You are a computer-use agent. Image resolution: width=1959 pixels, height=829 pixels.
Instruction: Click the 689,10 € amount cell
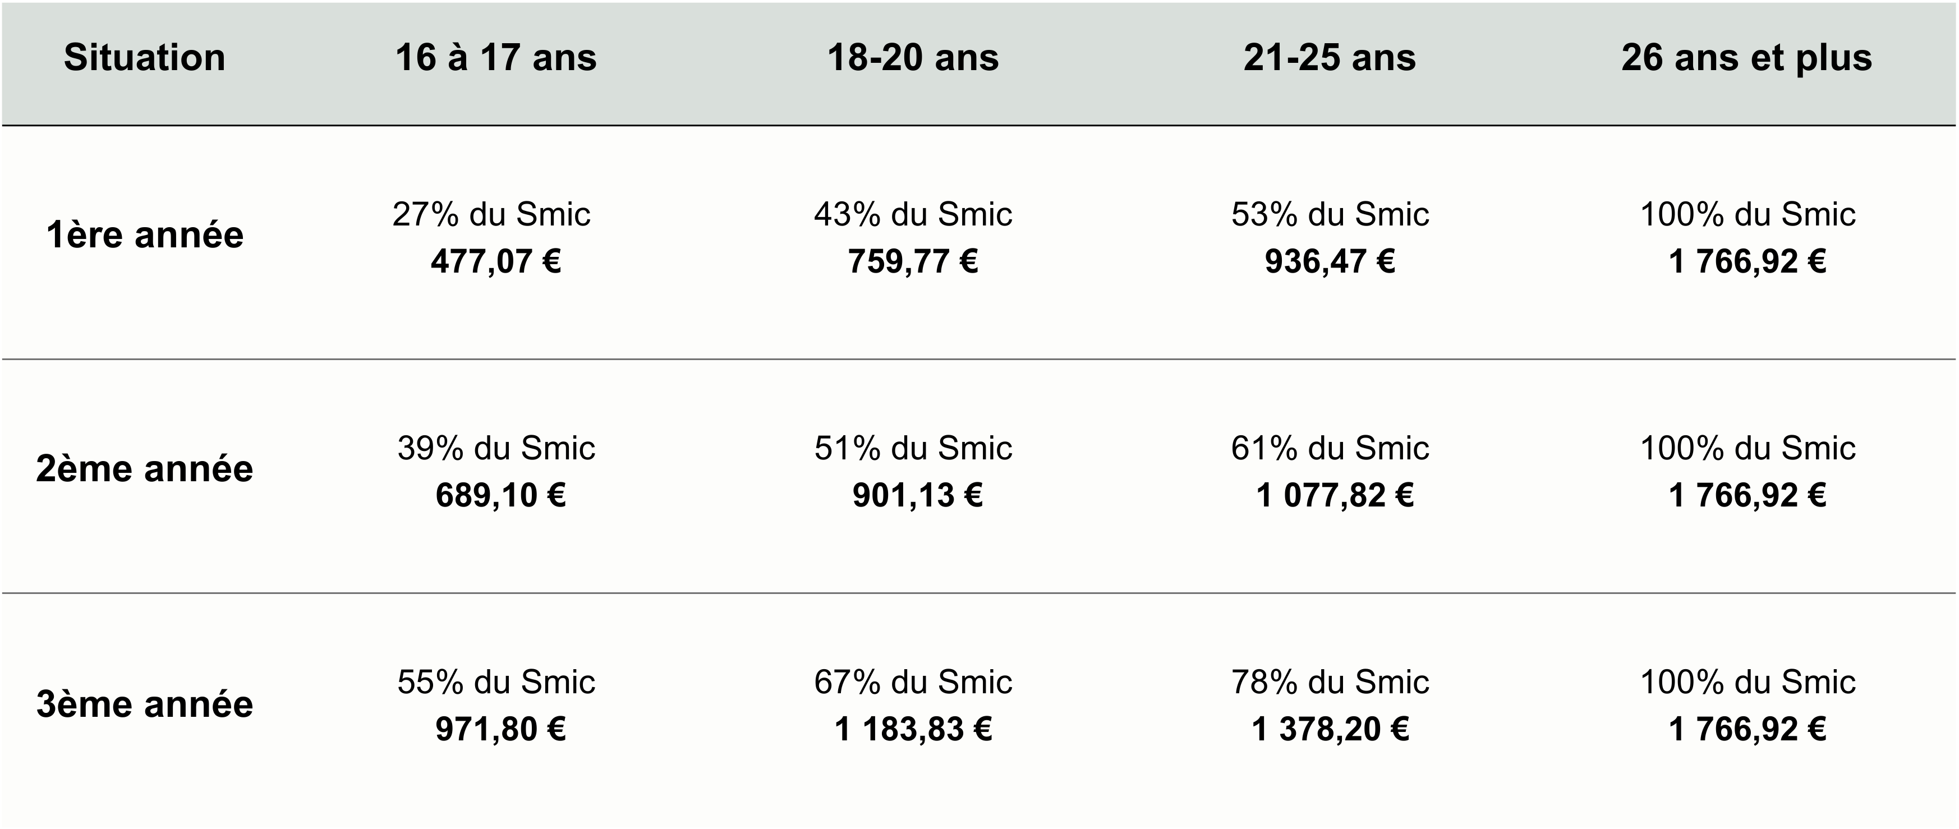tap(500, 496)
